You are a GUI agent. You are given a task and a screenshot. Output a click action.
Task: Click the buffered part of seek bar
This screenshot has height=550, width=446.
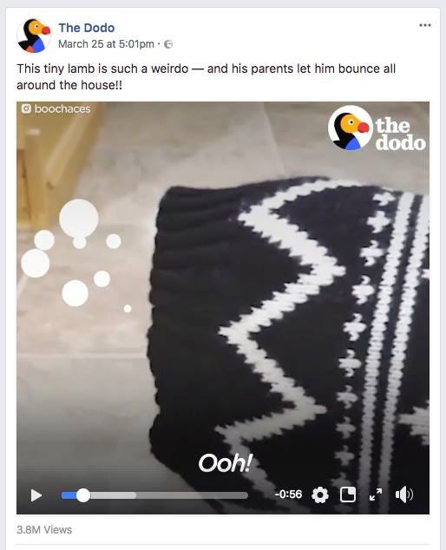[113, 495]
